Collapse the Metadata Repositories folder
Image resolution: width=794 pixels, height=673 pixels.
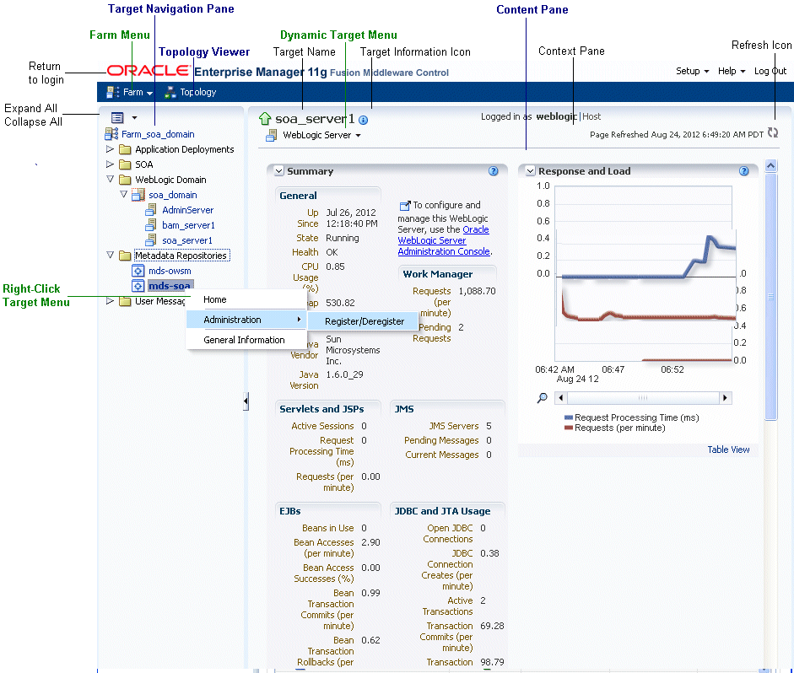point(110,255)
